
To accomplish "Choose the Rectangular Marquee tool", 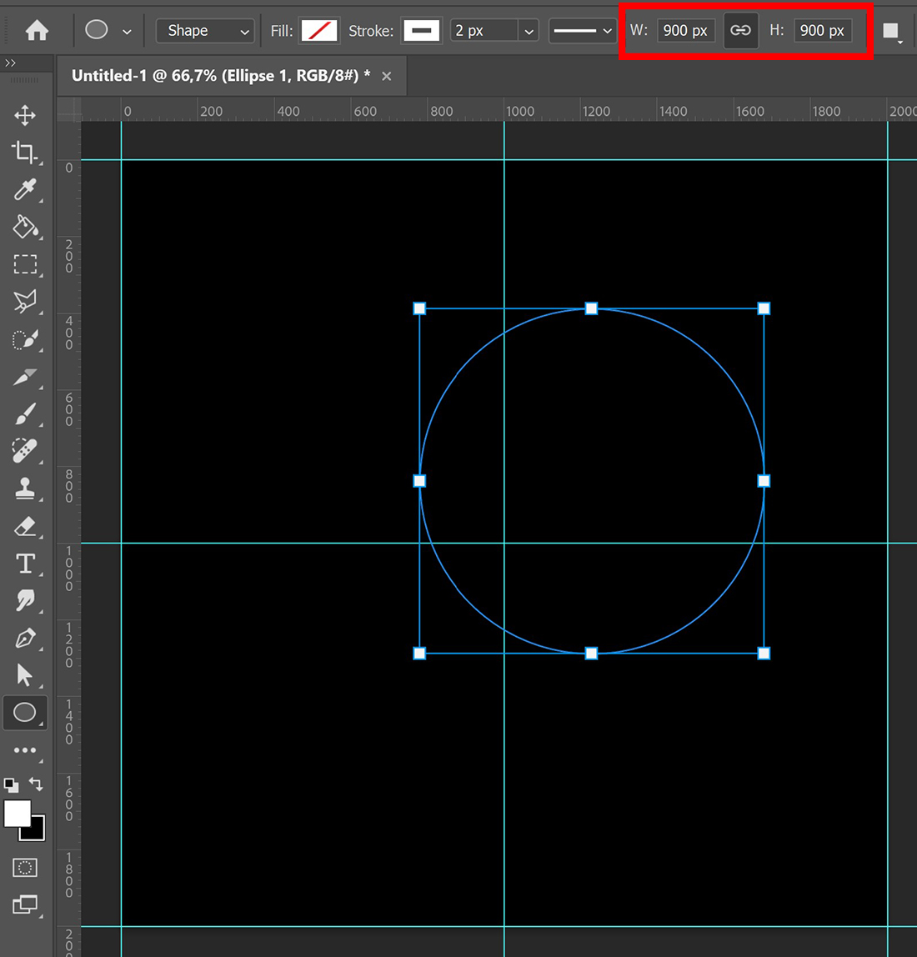I will (25, 264).
